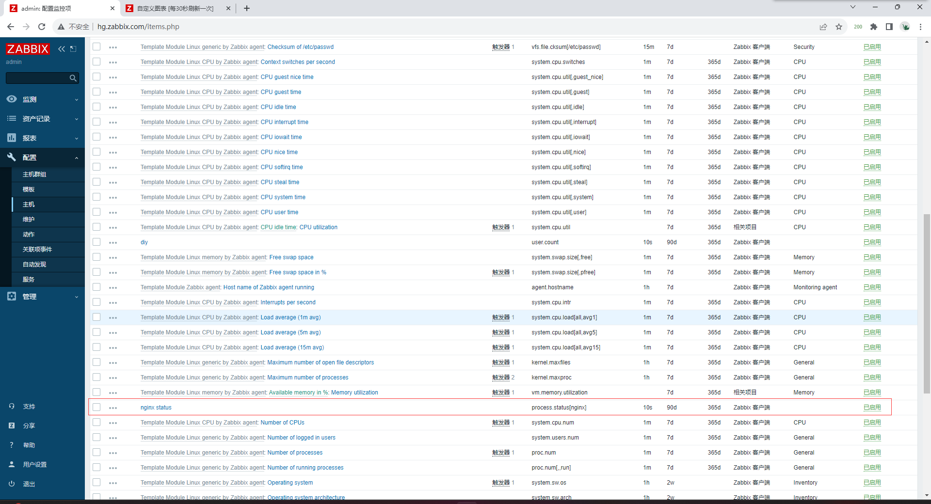Viewport: 931px width, 504px height.
Task: Open 用户设置 person icon
Action: tap(12, 464)
